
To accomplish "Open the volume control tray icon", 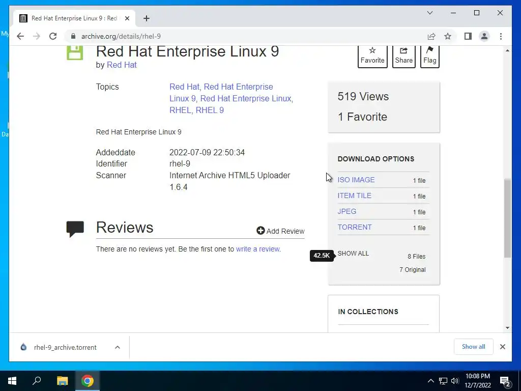I will [x=455, y=381].
